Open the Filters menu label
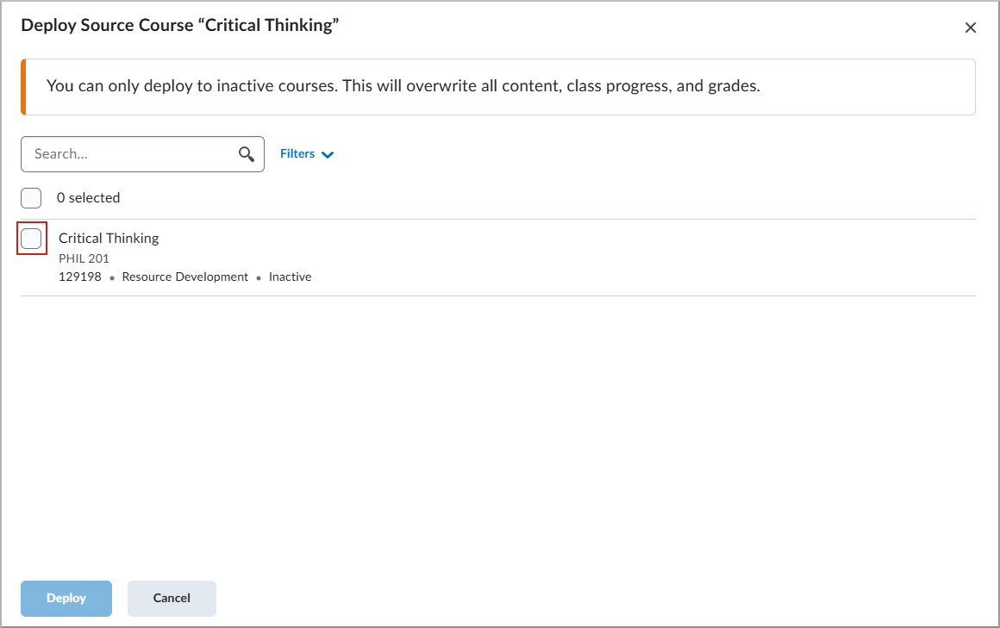The width and height of the screenshot is (1000, 628). (x=297, y=153)
